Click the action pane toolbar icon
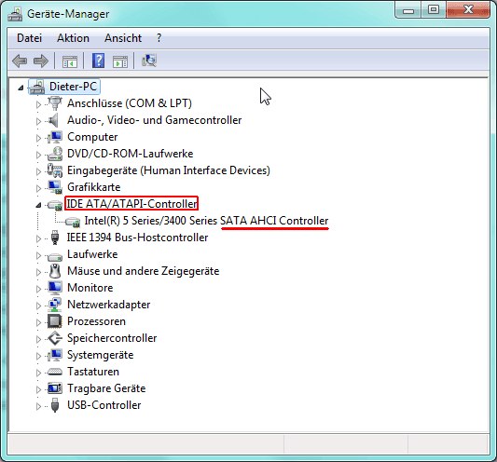Image resolution: width=497 pixels, height=462 pixels. 120,61
